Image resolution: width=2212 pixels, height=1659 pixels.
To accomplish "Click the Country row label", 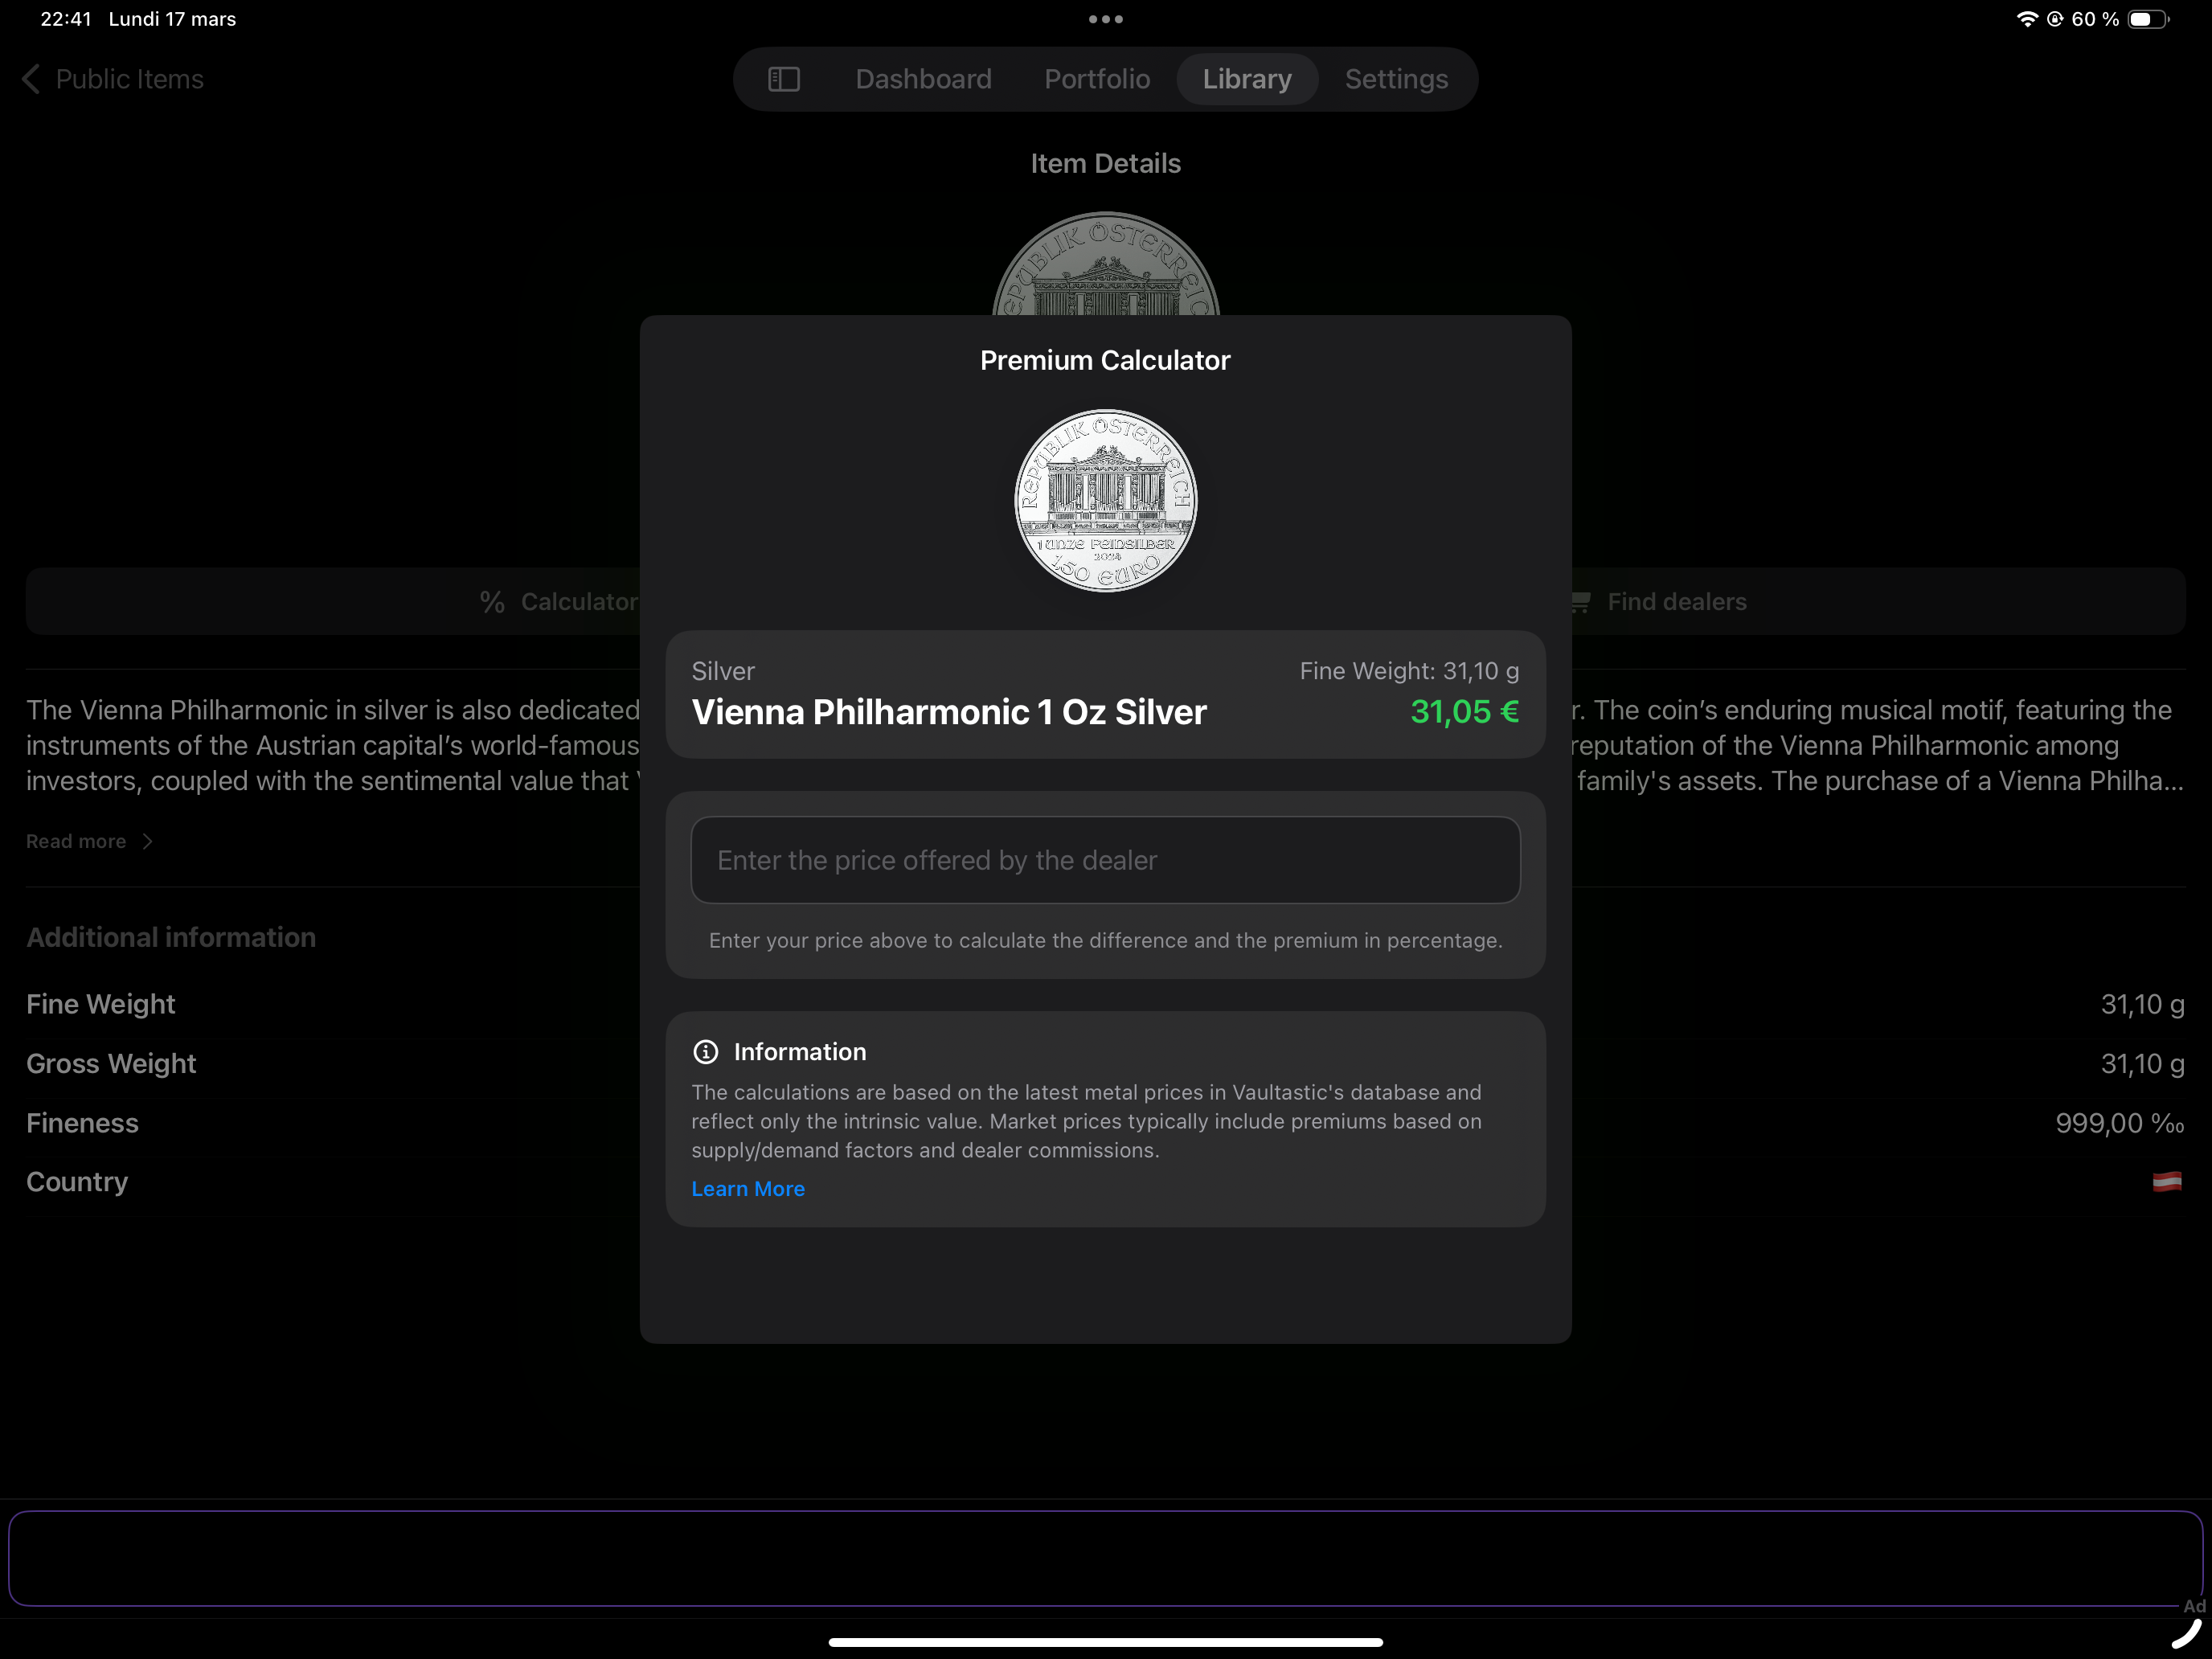I will coord(77,1182).
